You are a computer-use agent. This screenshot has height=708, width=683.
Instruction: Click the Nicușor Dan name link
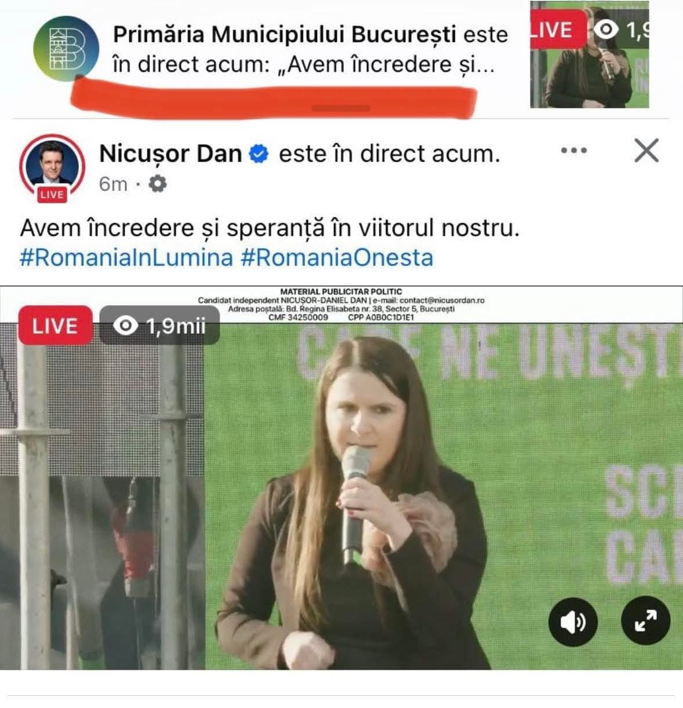point(170,154)
